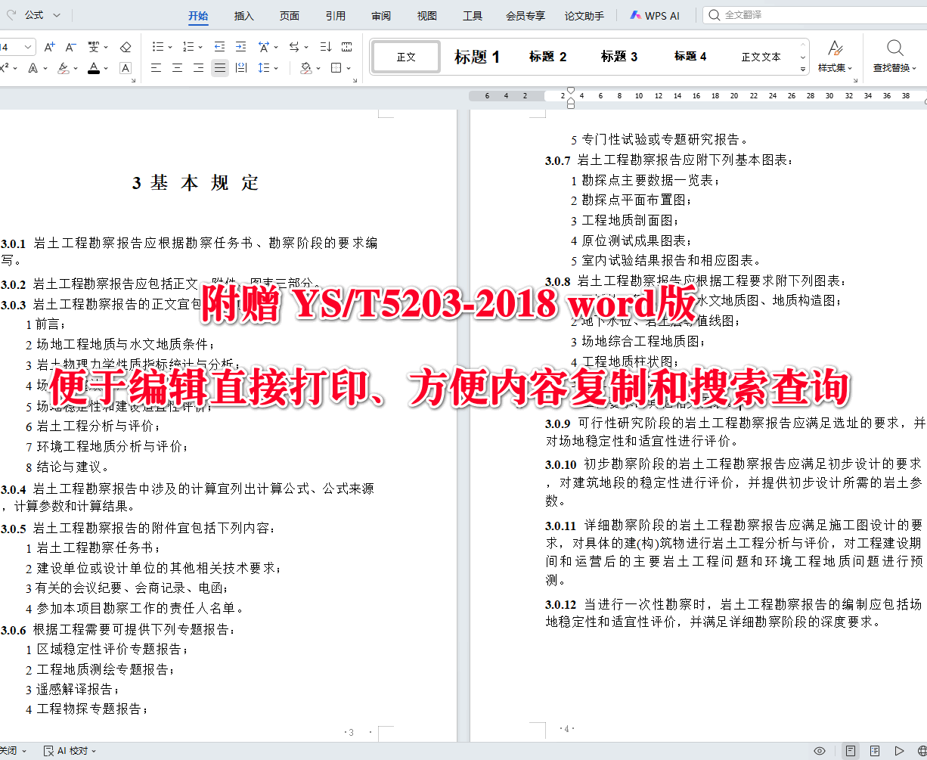Click the sort icon
Screen dimensions: 927x760
325,47
